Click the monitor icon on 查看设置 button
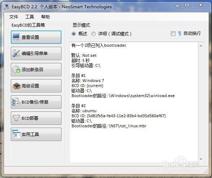 click(16, 37)
